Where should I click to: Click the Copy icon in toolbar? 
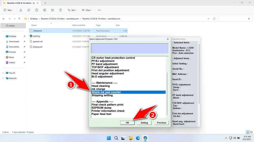coord(29,10)
